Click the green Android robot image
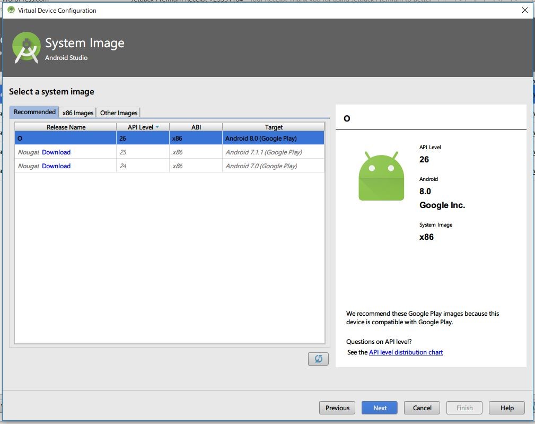Image resolution: width=535 pixels, height=424 pixels. point(381,176)
